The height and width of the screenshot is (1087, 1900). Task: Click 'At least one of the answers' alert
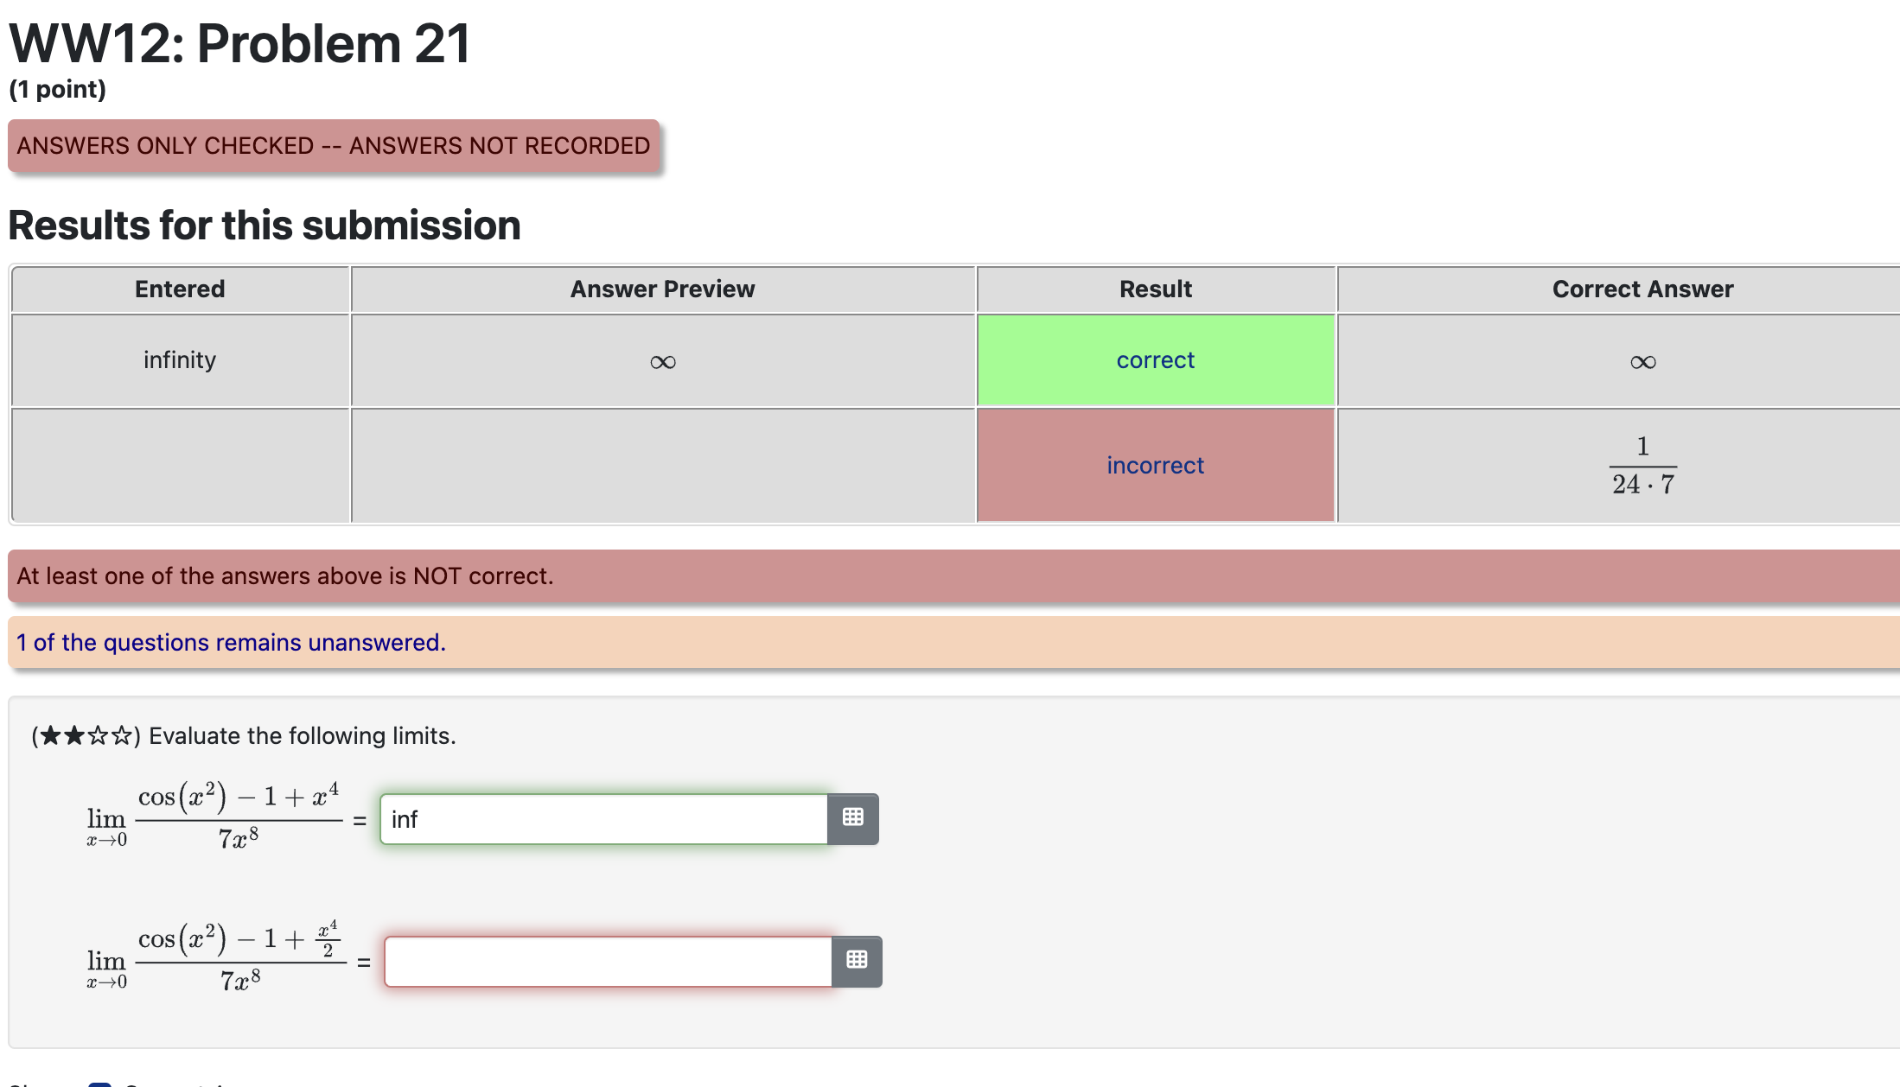click(x=284, y=576)
